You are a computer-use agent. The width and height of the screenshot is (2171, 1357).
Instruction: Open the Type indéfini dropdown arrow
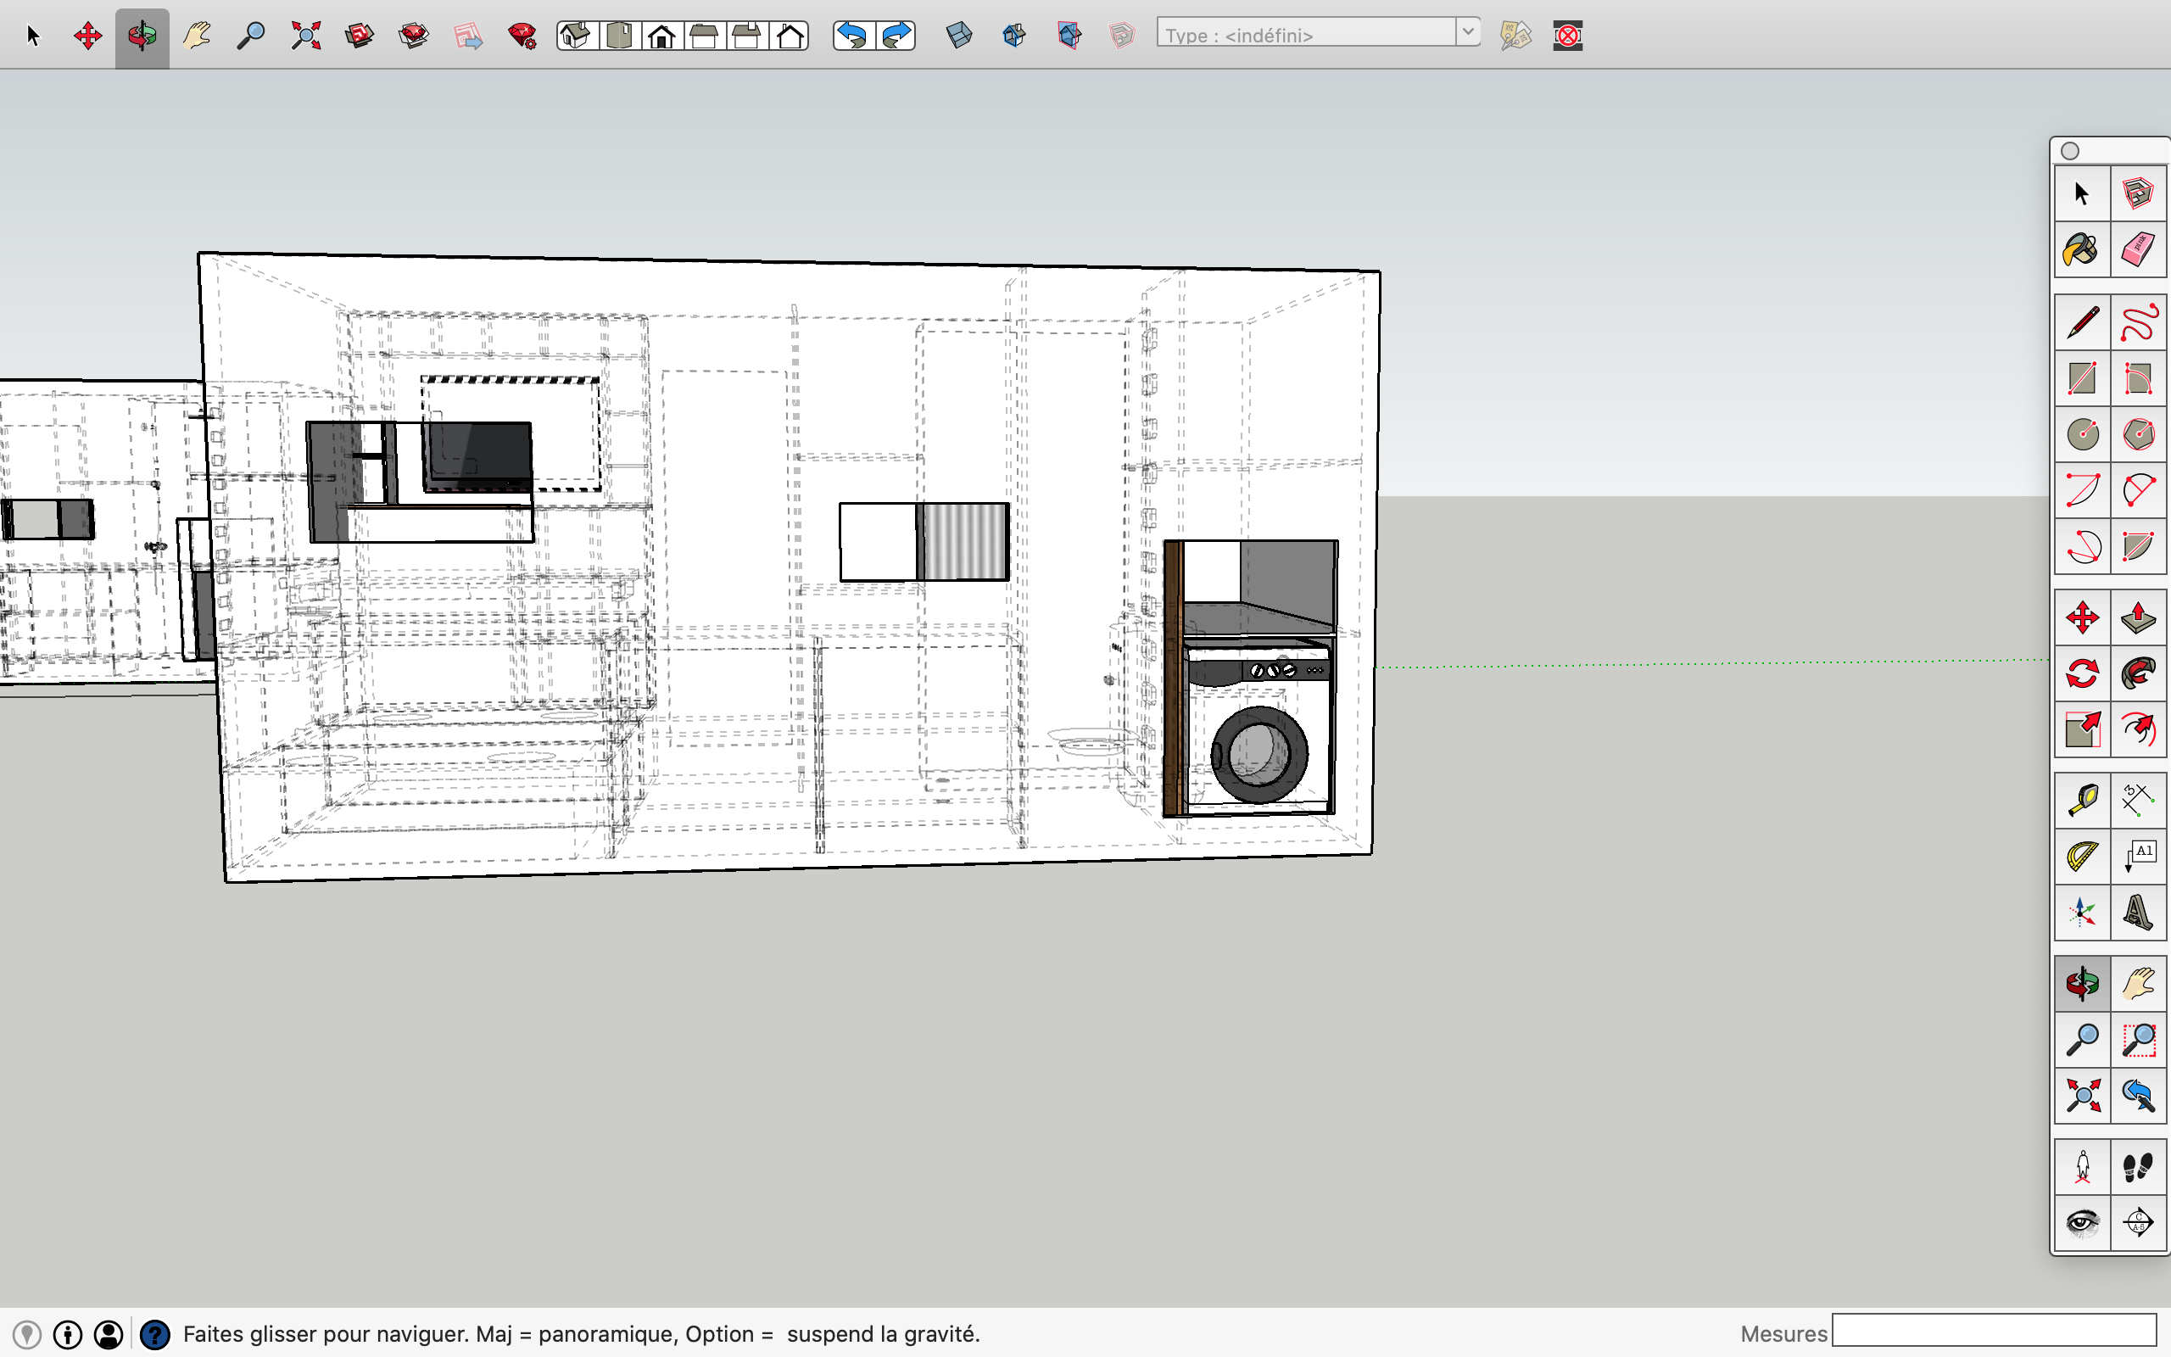[x=1468, y=34]
